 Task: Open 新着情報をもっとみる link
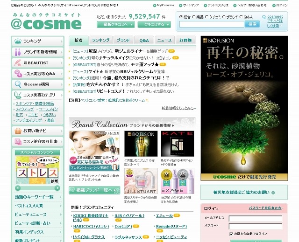[x=178, y=108]
